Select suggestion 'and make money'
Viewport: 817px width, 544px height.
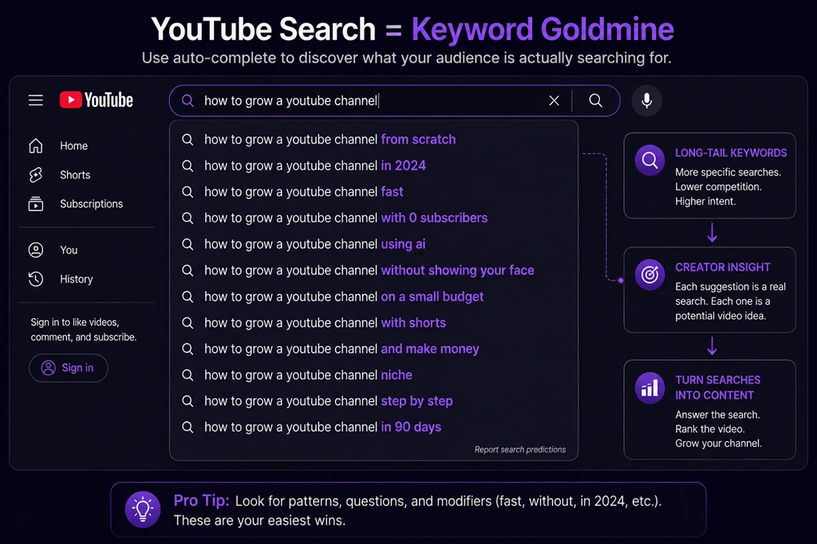click(373, 349)
